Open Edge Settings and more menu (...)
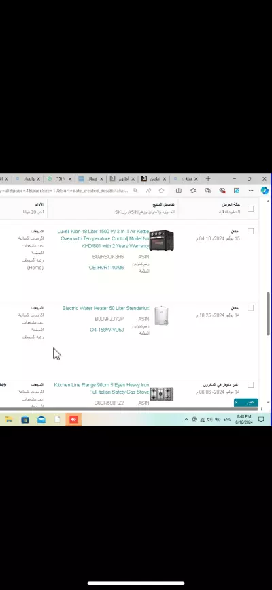 [x=251, y=191]
